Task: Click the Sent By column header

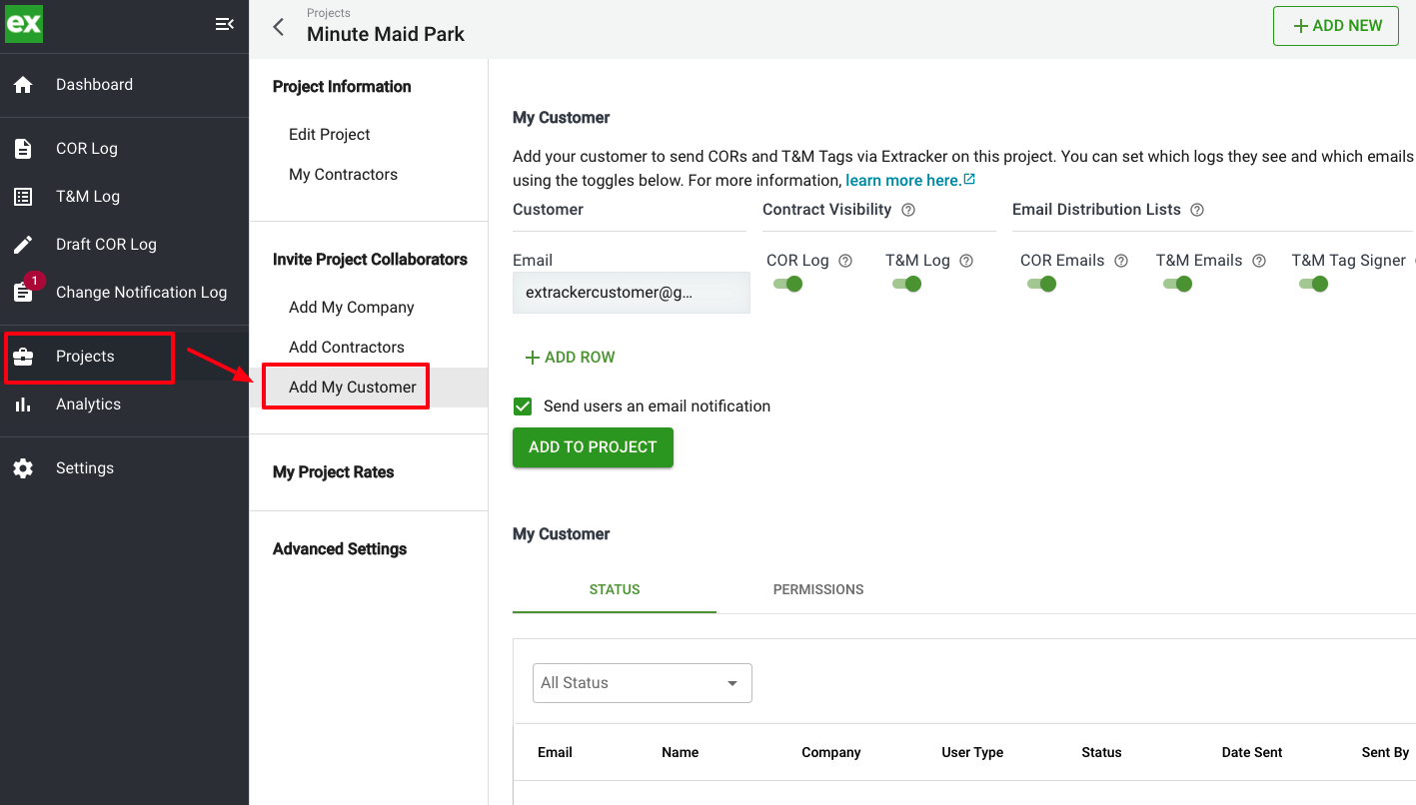Action: [x=1385, y=752]
